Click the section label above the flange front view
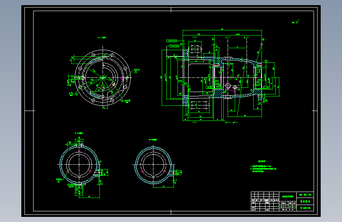The height and width of the screenshot is (222, 342). (x=102, y=38)
